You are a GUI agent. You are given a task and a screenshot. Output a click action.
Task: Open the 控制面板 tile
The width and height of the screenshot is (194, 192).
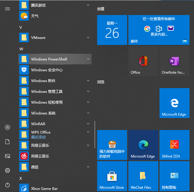tap(174, 176)
